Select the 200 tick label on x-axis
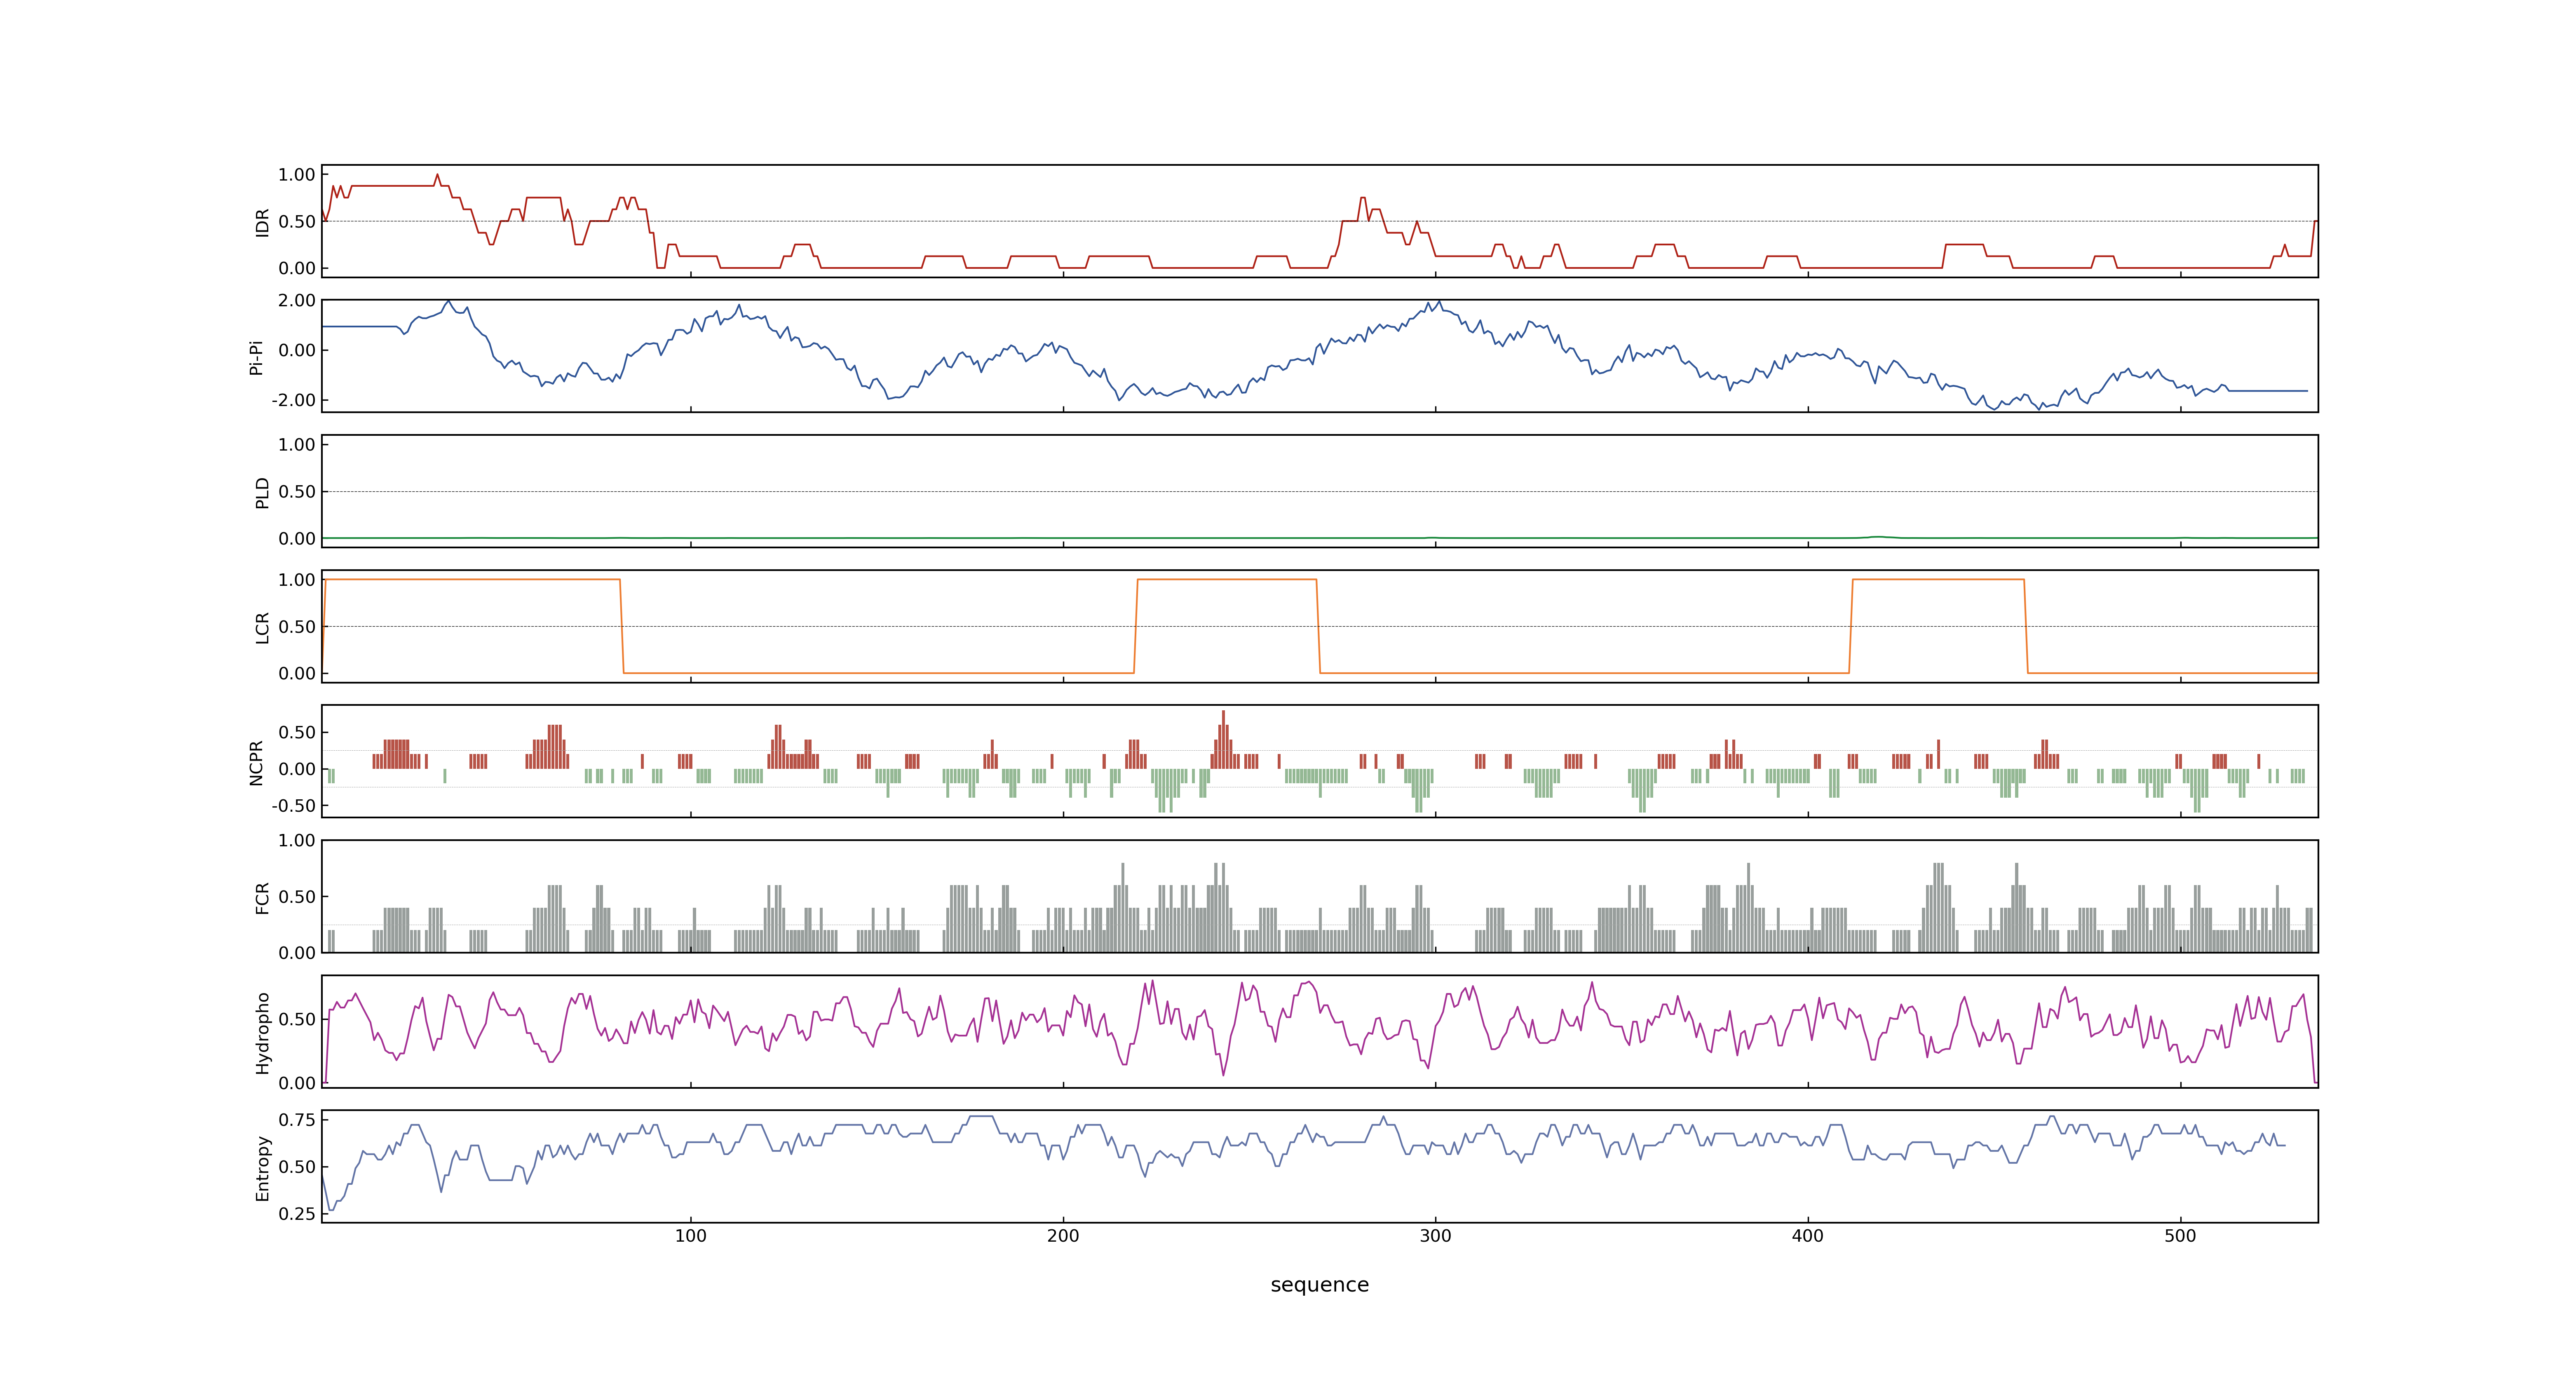The width and height of the screenshot is (2576, 1374). pyautogui.click(x=1063, y=1236)
